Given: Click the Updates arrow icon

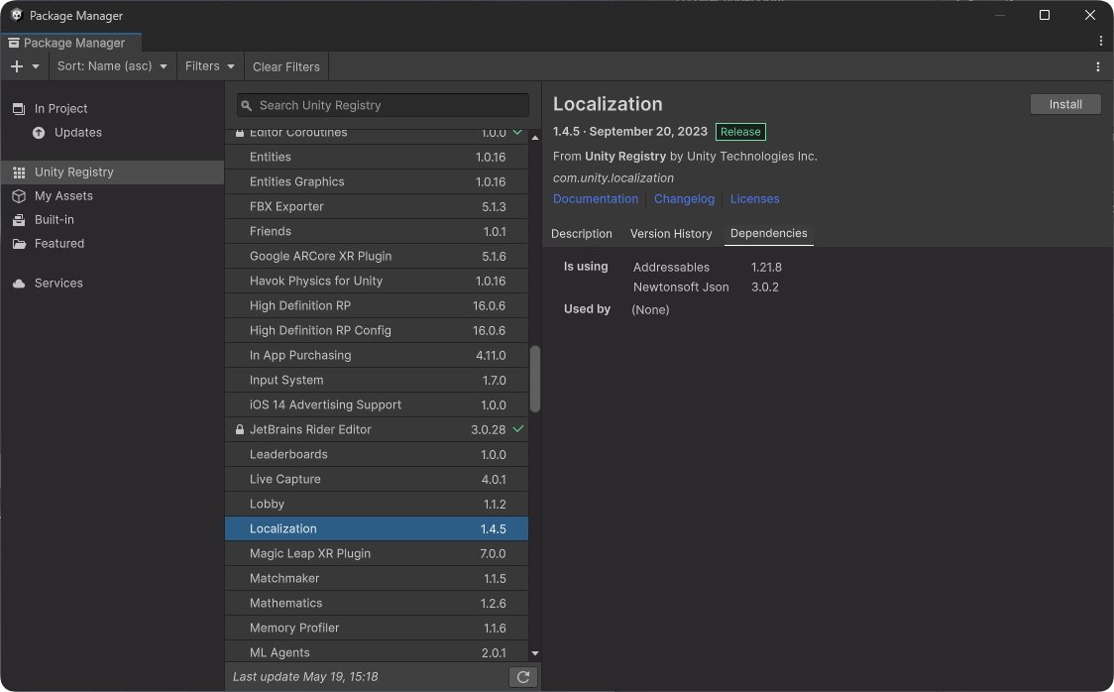Looking at the screenshot, I should tap(39, 133).
